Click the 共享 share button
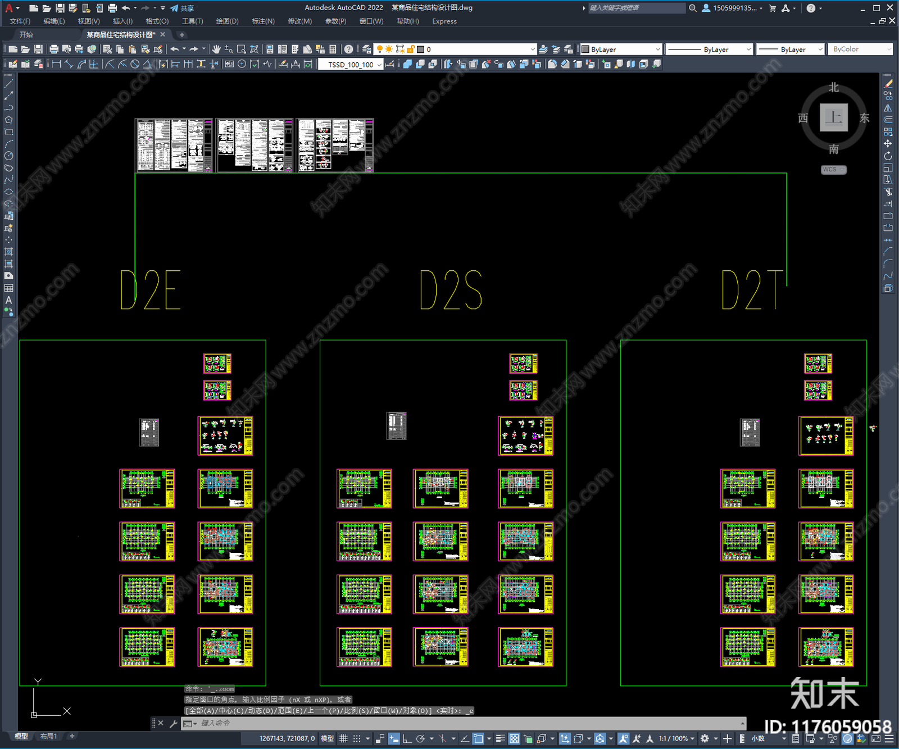The width and height of the screenshot is (899, 749). [182, 8]
